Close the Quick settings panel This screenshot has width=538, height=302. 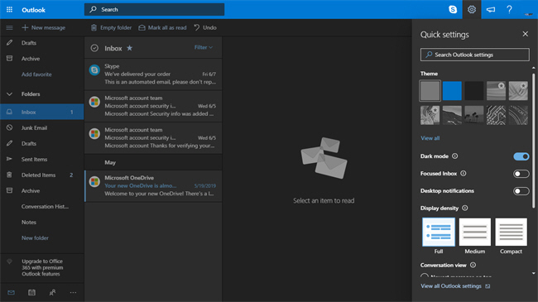tap(526, 34)
